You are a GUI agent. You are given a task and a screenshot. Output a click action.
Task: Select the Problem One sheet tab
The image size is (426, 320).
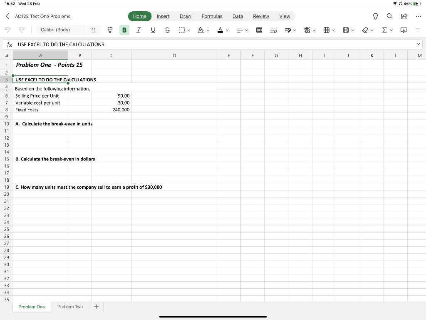pos(32,307)
